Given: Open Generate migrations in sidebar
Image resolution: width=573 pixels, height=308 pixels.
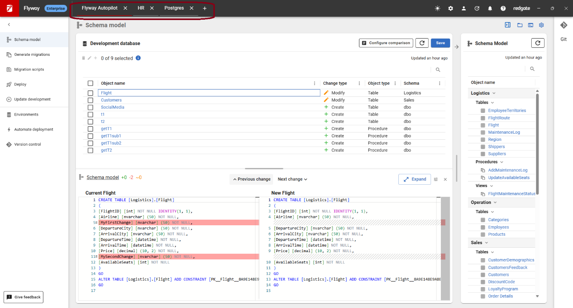Looking at the screenshot, I should tap(32, 55).
